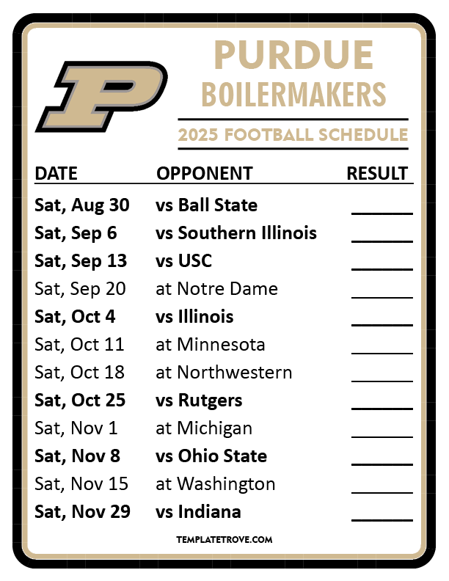Select the 2025 Football Schedule banner

(293, 135)
